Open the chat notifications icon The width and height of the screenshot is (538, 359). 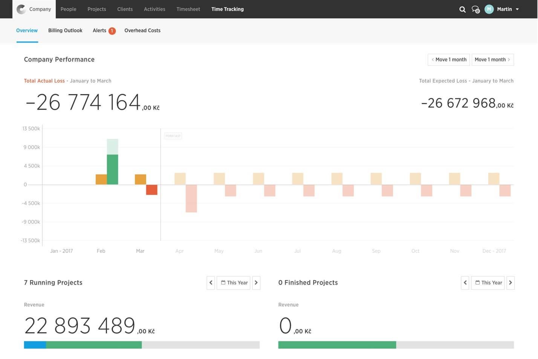point(475,9)
